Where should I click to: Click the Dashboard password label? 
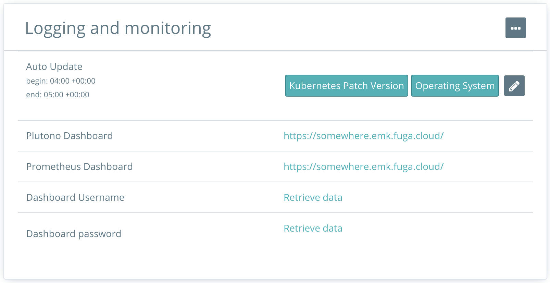point(74,234)
